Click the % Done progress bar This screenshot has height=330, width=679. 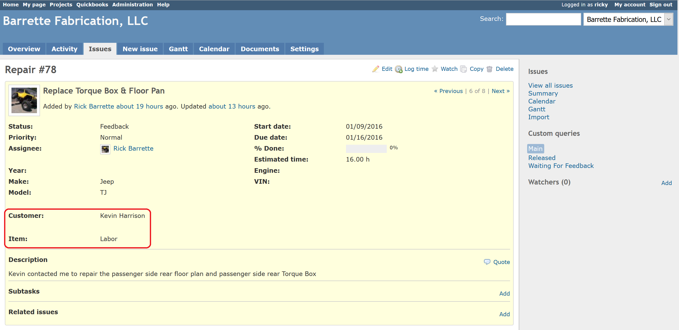[366, 149]
